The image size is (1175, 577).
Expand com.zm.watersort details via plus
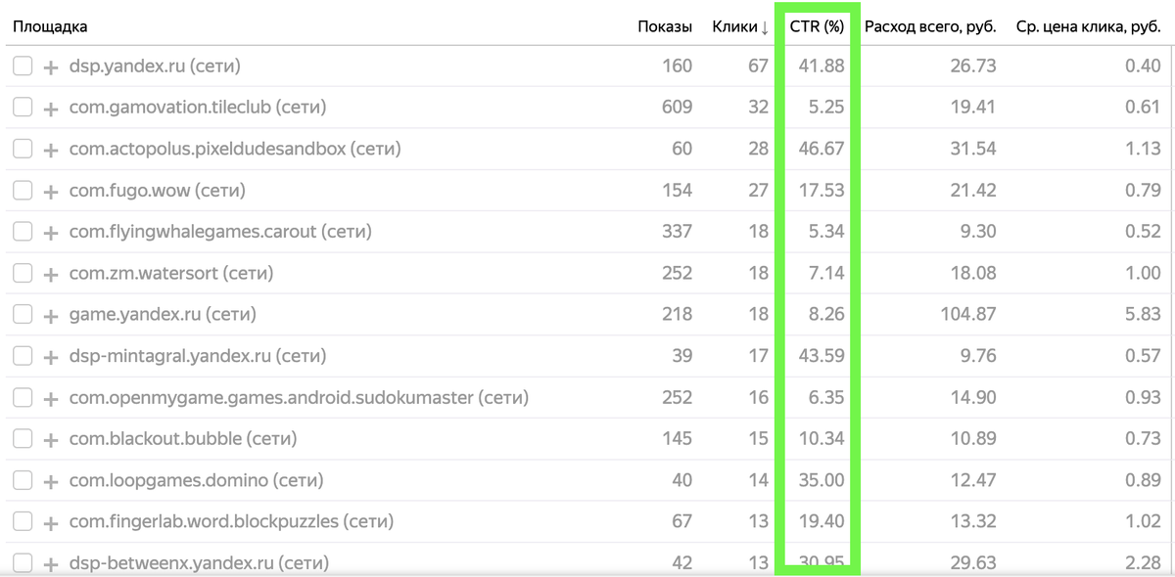pos(51,275)
